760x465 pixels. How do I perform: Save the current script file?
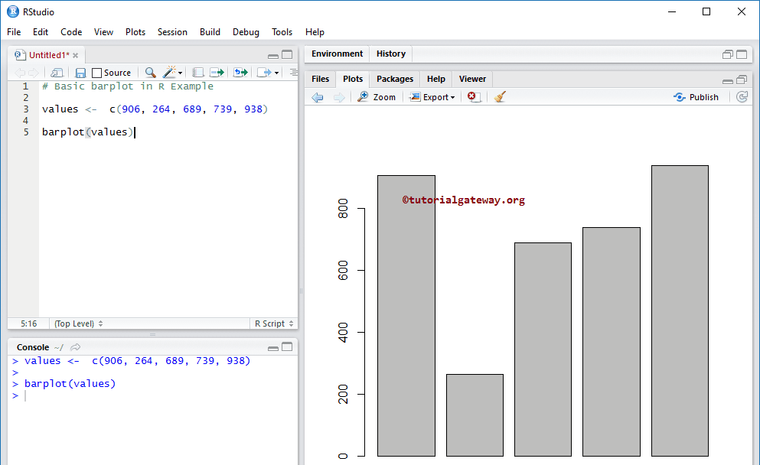80,72
